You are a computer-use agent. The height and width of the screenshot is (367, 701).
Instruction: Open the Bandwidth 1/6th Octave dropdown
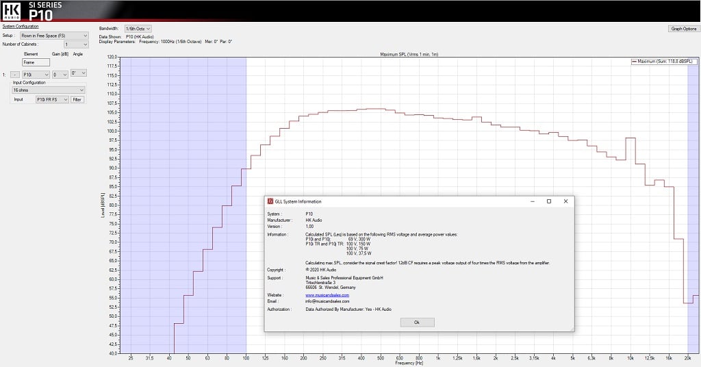138,29
